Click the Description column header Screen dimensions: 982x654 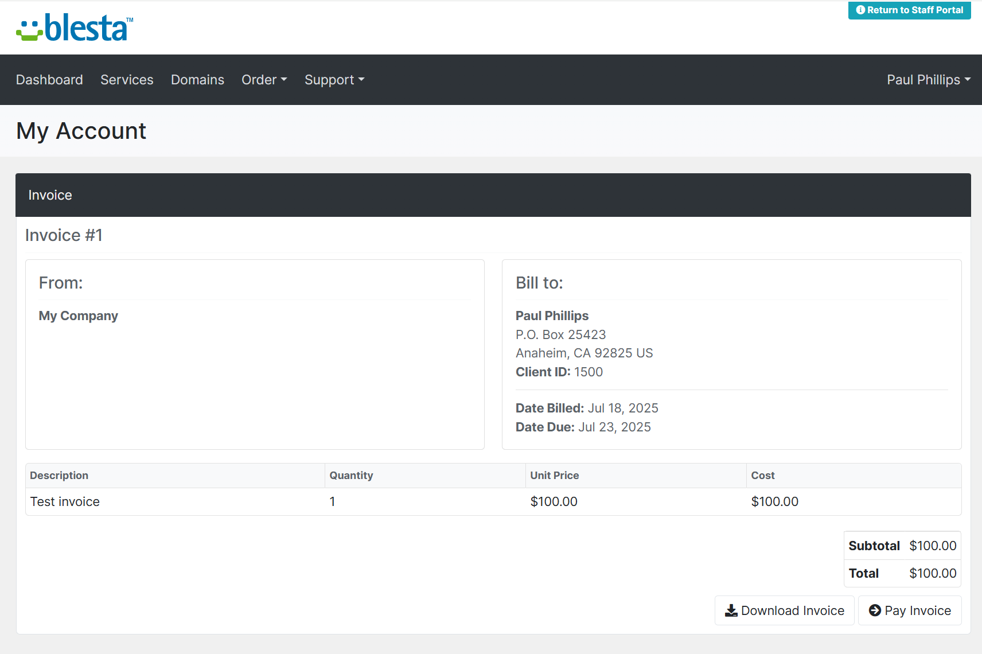point(59,476)
